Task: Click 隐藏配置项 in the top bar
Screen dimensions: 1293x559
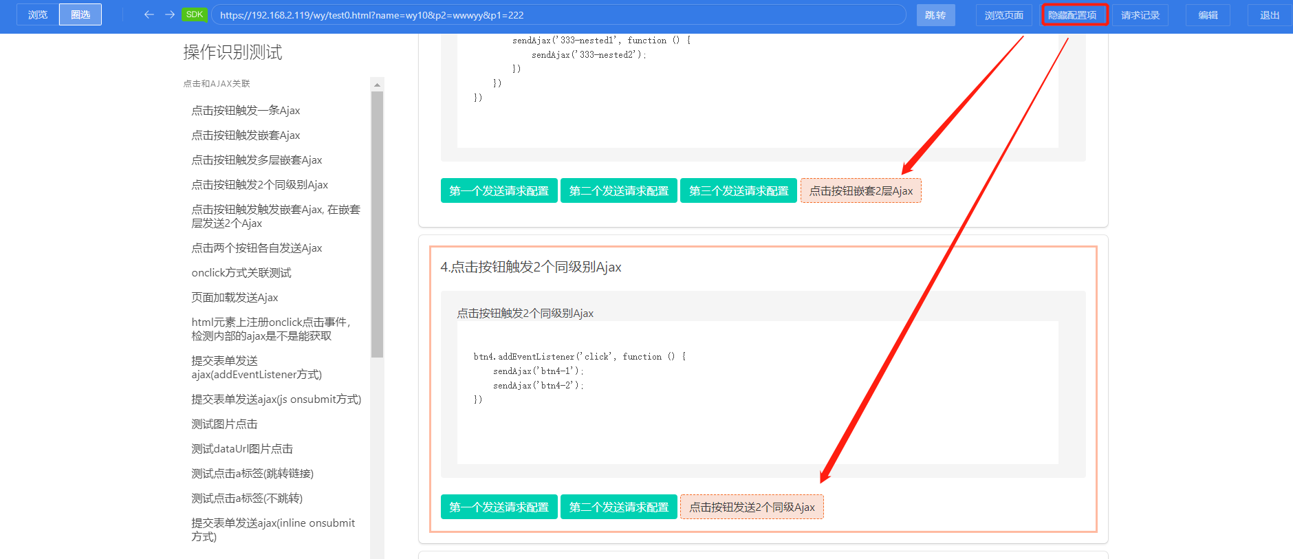Action: click(1074, 15)
